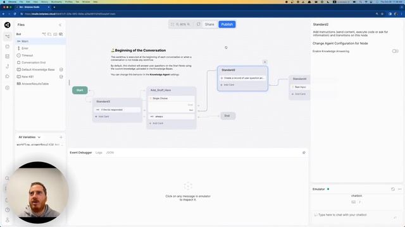This screenshot has height=227, width=405.
Task: Open the Timeout workflow
Action: coord(40,55)
